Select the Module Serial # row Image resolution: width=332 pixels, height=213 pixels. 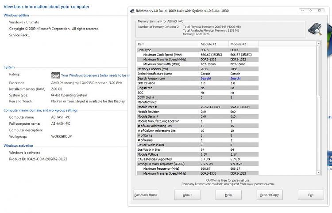click(x=197, y=116)
